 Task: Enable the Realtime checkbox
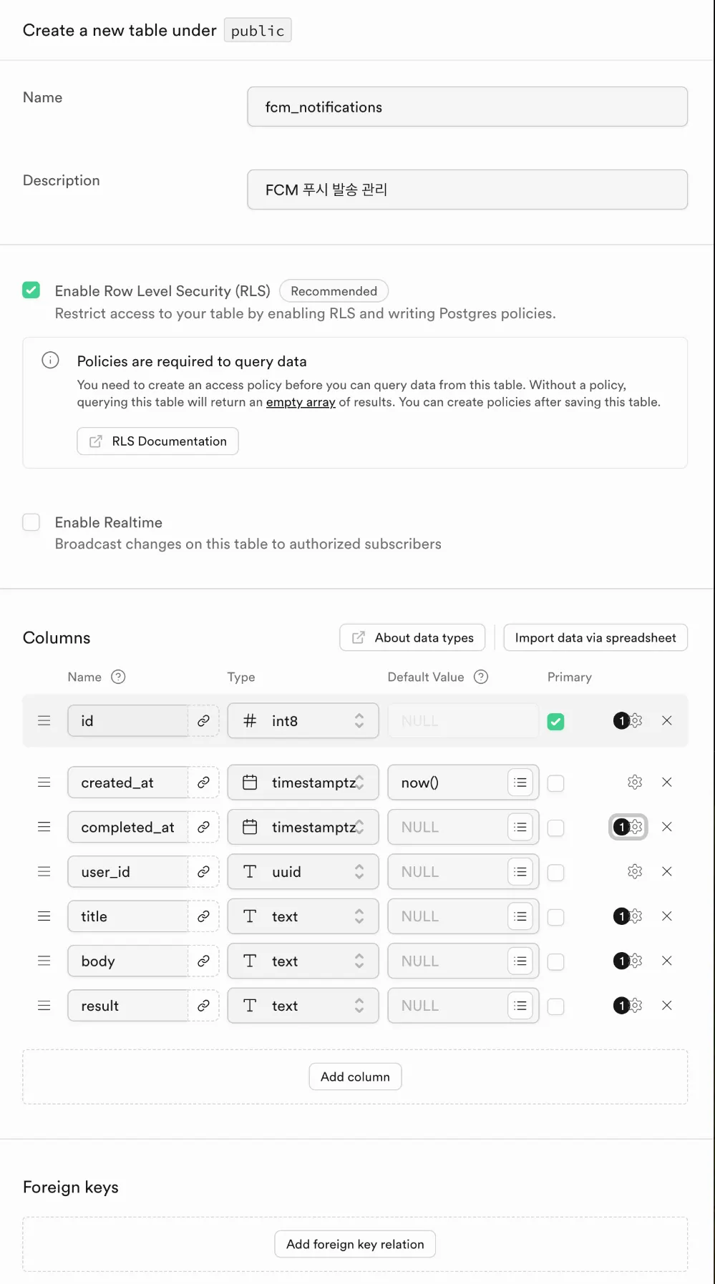click(x=31, y=522)
